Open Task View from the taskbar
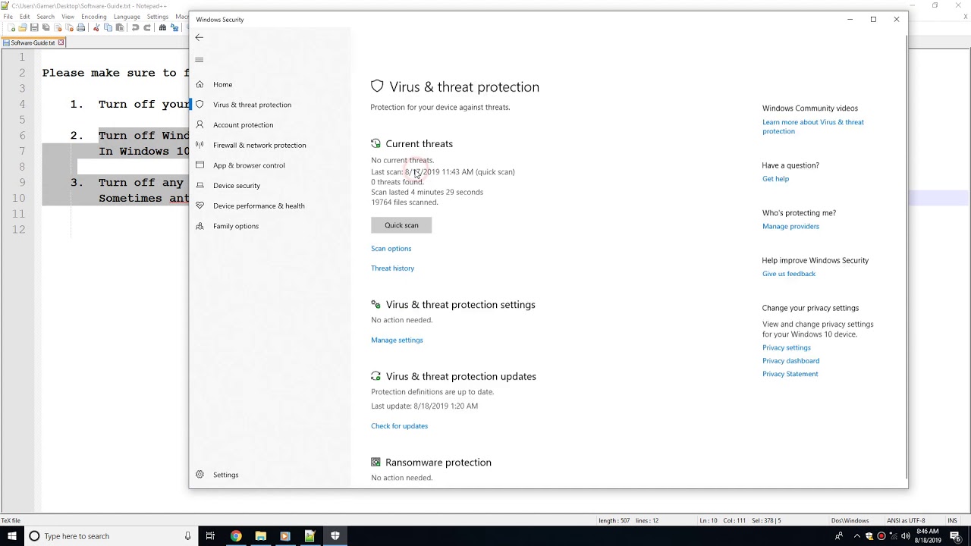Viewport: 971px width, 546px height. pos(211,536)
